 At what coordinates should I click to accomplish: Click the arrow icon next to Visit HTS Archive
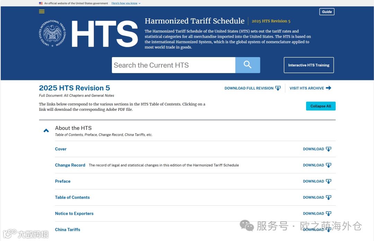tap(328, 88)
